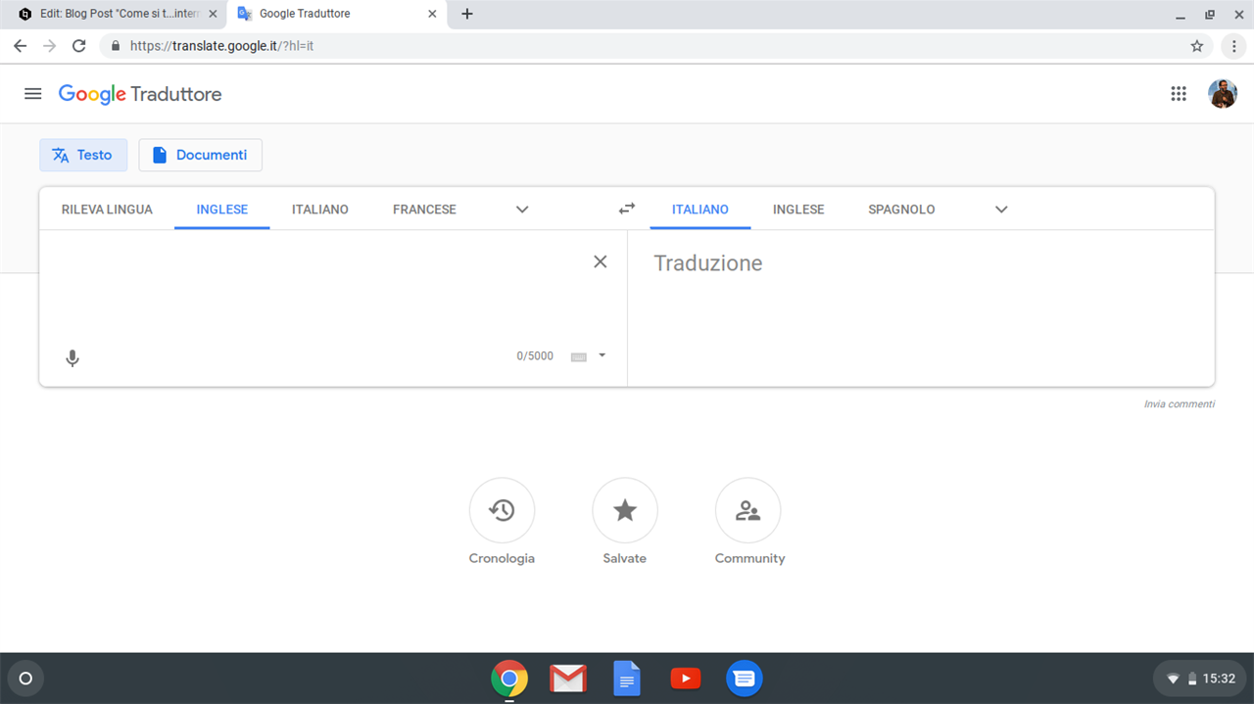Open Cronologia history icon
The height and width of the screenshot is (704, 1254).
coord(502,510)
